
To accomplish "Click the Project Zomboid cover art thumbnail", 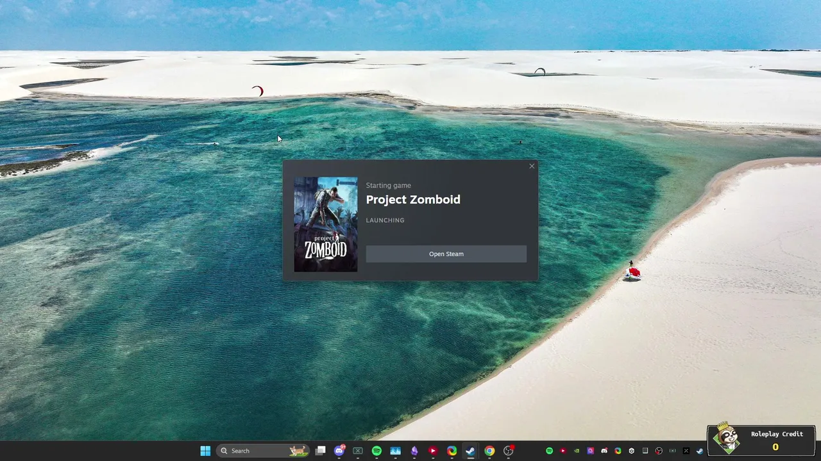I will pyautogui.click(x=326, y=225).
